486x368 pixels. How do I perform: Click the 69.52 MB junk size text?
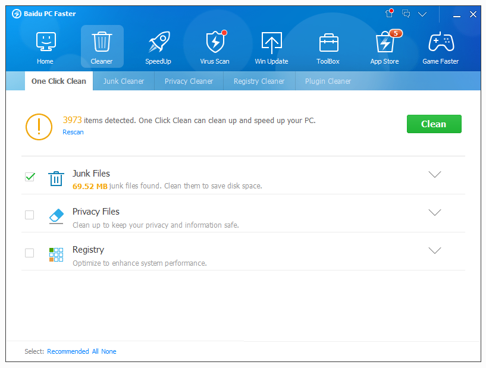tap(90, 186)
